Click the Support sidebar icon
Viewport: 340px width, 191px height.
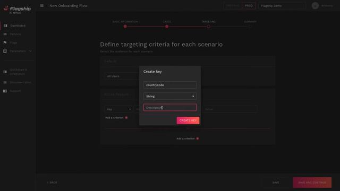click(x=5, y=91)
